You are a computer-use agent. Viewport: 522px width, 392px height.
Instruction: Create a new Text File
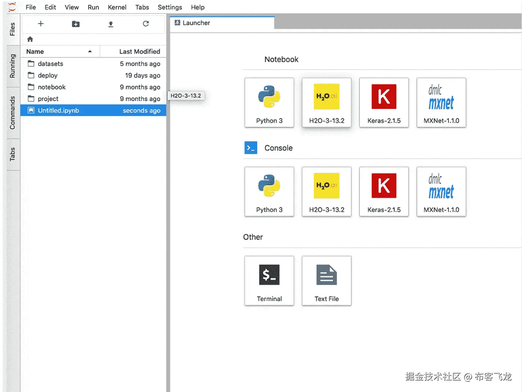pyautogui.click(x=327, y=281)
